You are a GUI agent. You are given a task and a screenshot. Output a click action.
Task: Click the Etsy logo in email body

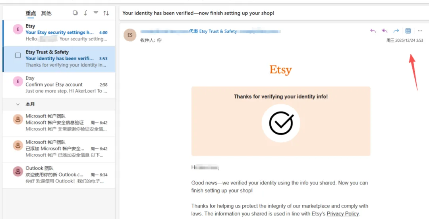pyautogui.click(x=280, y=70)
